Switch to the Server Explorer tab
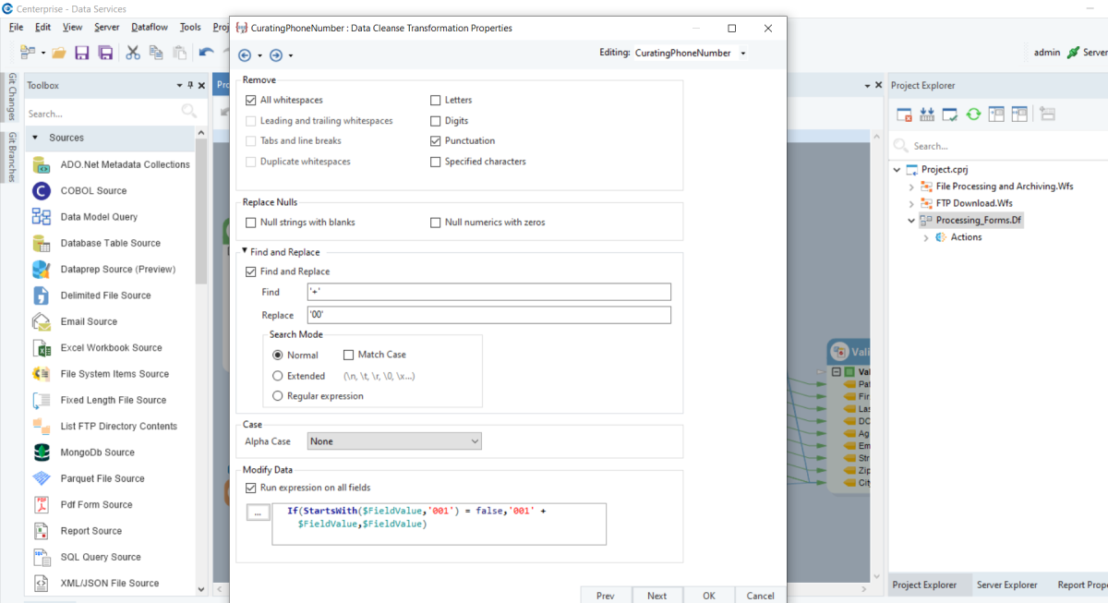Viewport: 1108px width, 603px height. click(1007, 585)
